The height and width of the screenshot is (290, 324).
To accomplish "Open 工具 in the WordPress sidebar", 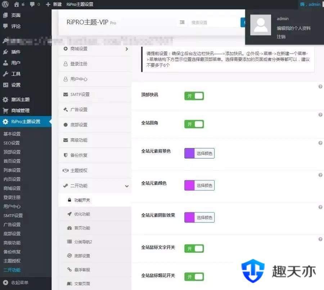I will (x=16, y=74).
